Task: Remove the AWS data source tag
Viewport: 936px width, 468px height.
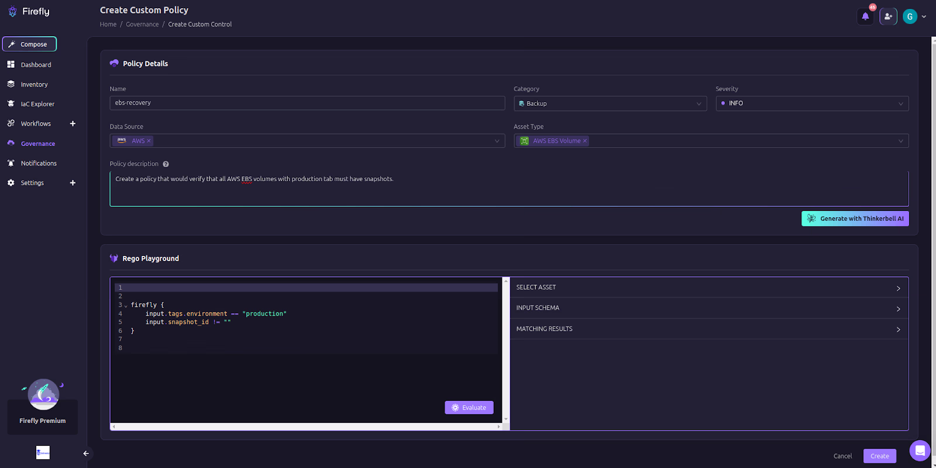Action: pos(149,141)
